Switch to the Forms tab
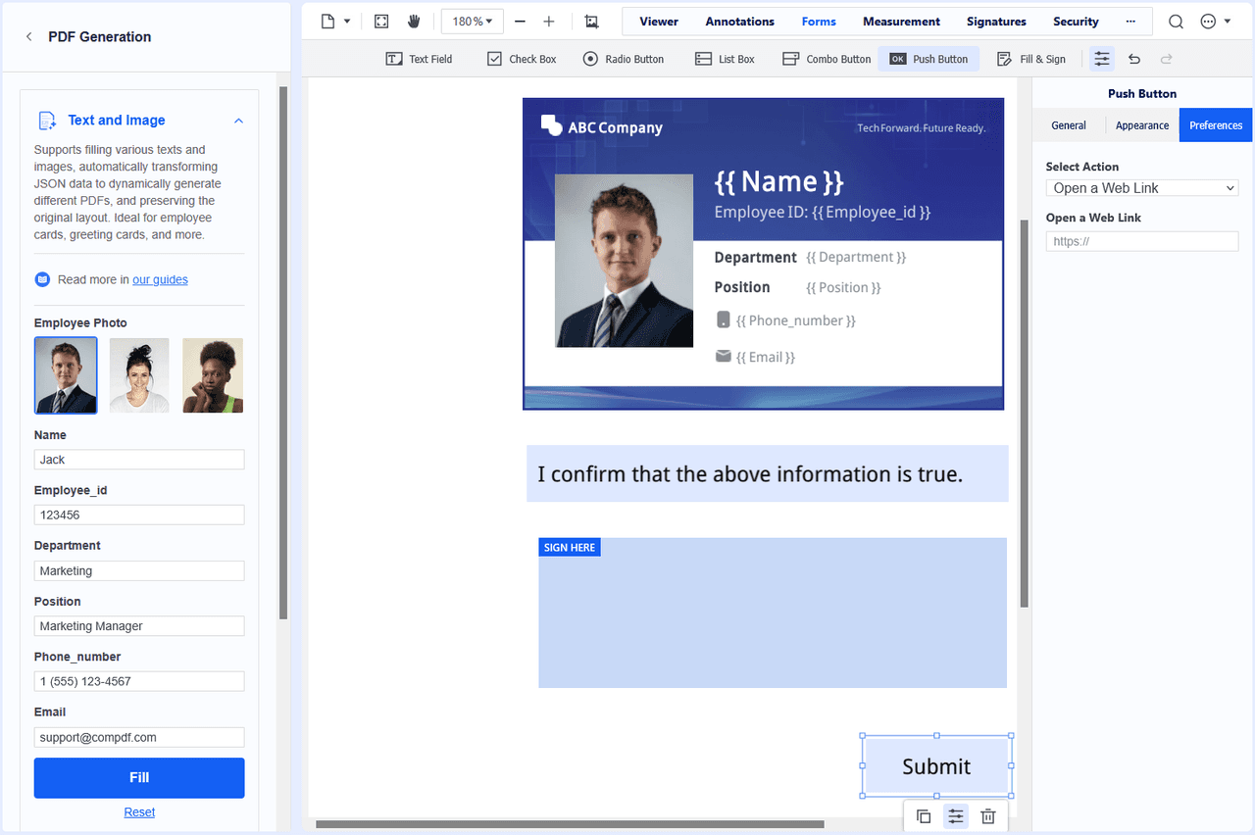This screenshot has height=835, width=1255. (819, 22)
